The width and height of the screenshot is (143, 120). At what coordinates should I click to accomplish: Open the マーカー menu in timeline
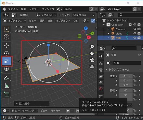click(56, 111)
